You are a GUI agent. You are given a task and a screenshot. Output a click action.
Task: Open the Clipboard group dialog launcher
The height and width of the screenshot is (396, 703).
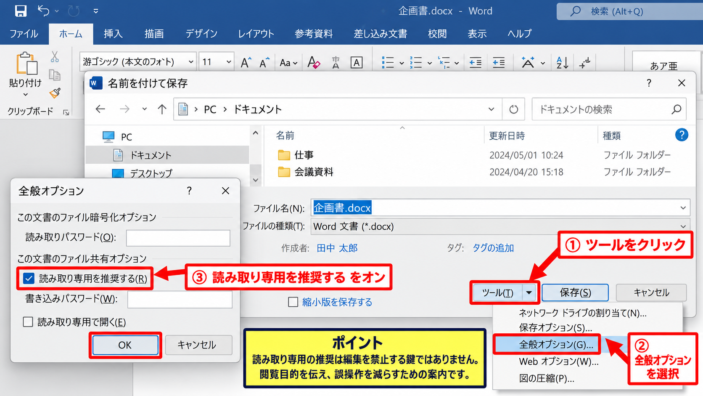[x=66, y=112]
